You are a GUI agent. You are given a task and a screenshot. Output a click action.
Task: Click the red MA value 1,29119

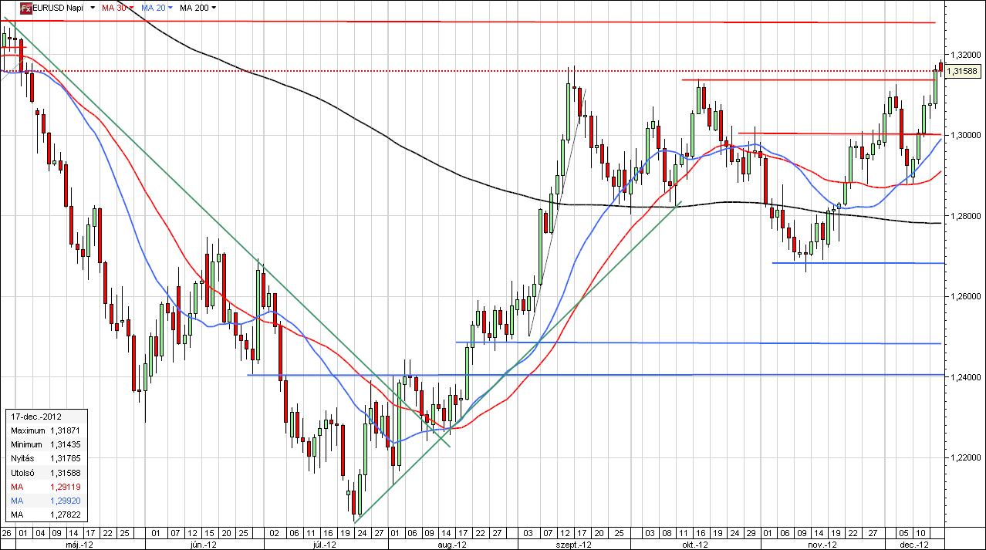[64, 487]
